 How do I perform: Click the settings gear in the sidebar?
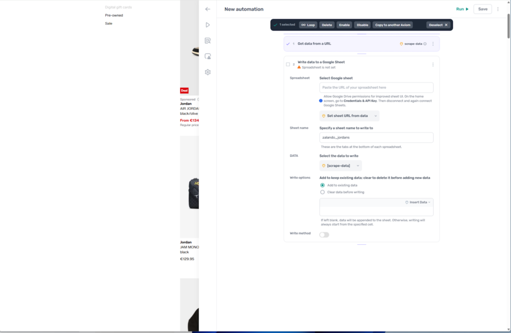208,72
